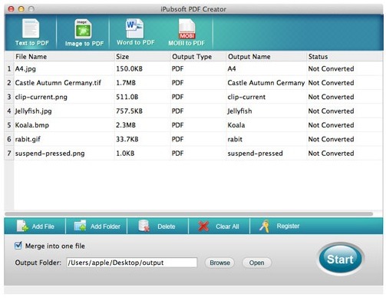386x301 pixels.
Task: Close the iPubsoft PDF Creator window
Action: tap(11, 9)
